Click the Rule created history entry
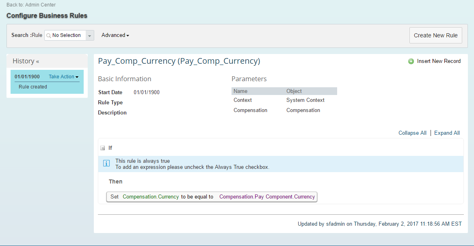The image size is (474, 246). tap(32, 87)
